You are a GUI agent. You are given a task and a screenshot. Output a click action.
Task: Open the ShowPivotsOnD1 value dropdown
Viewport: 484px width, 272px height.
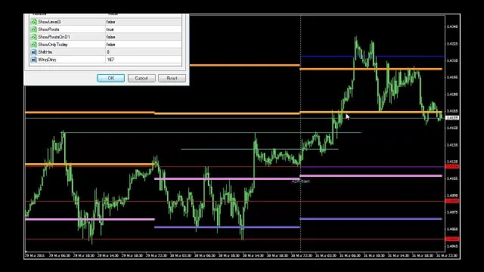pyautogui.click(x=144, y=37)
